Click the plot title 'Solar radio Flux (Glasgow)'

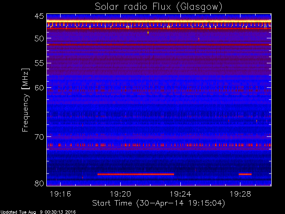coord(159,7)
